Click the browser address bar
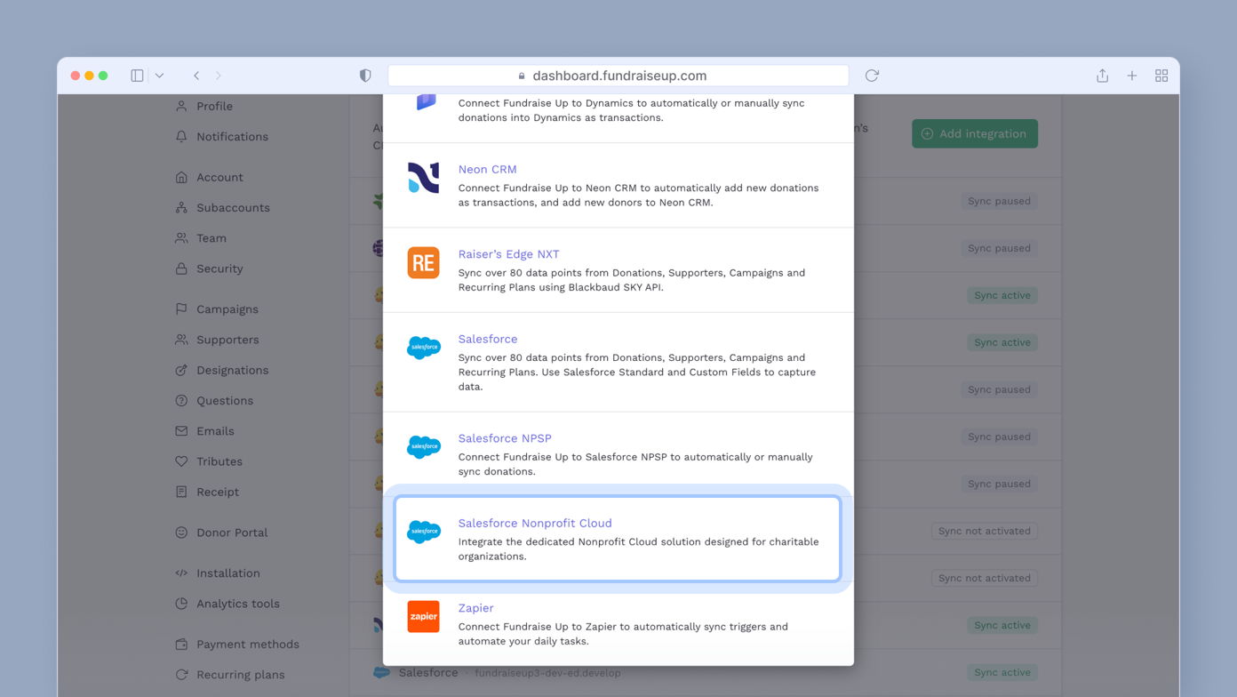 [618, 76]
